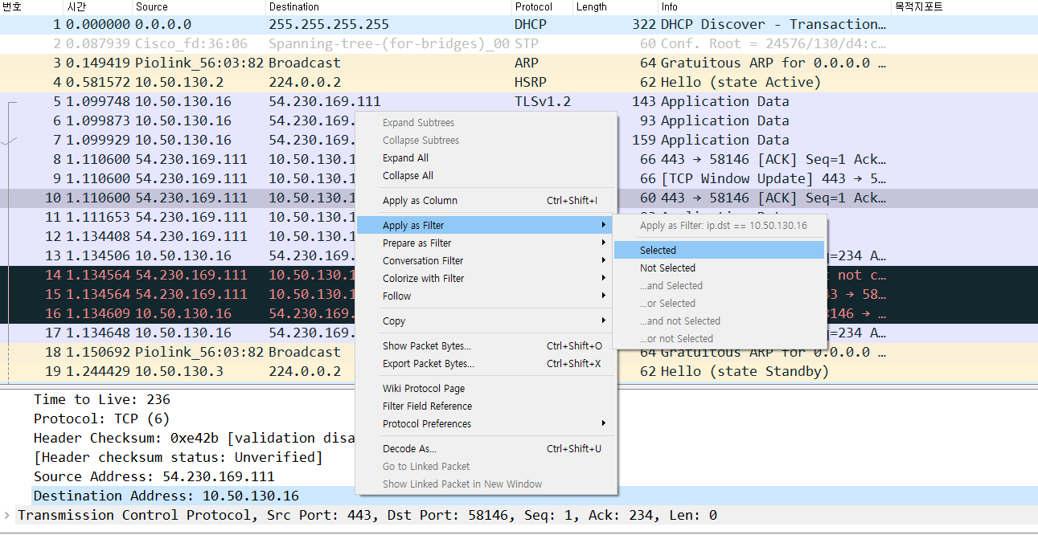Select packet 4 HSRP Hello Active row

point(519,83)
